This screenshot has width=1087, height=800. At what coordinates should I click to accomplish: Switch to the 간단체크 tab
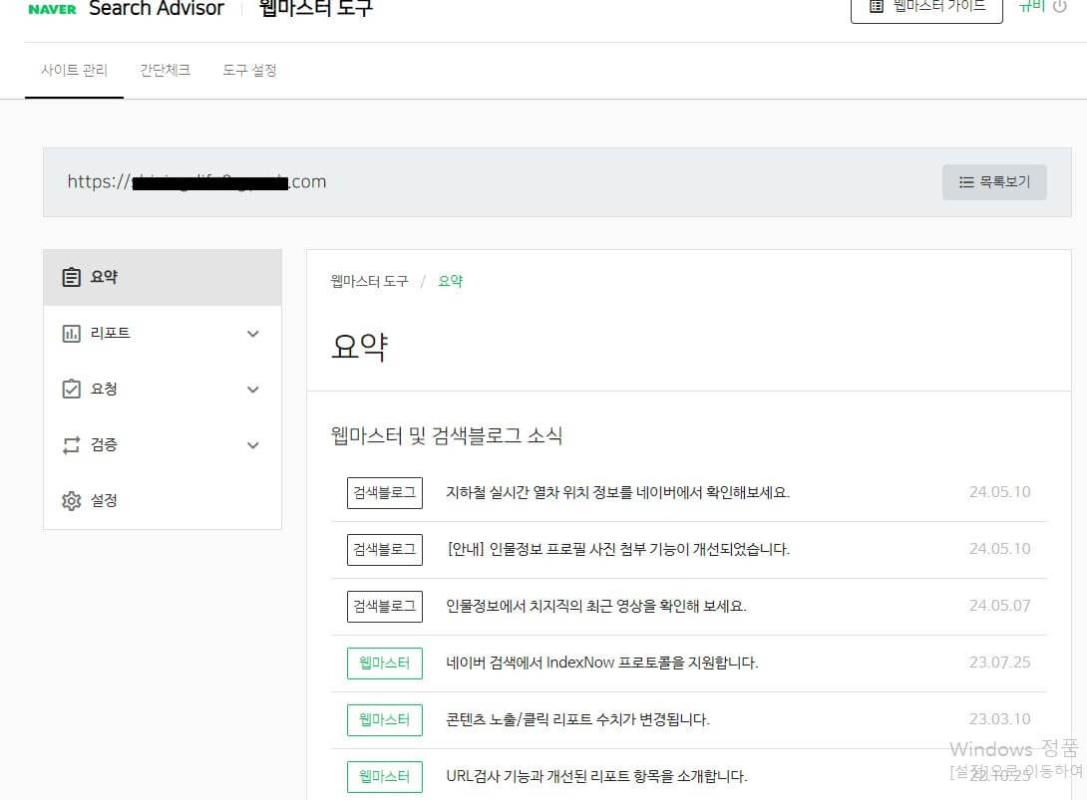(165, 70)
